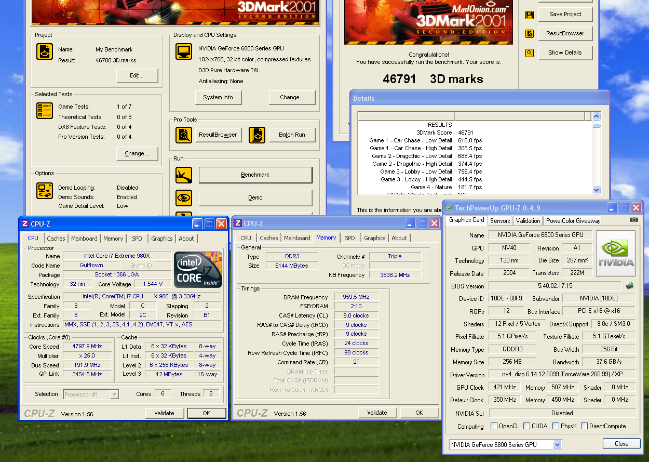649x462 pixels.
Task: Click the Save Project button
Action: tap(565, 15)
